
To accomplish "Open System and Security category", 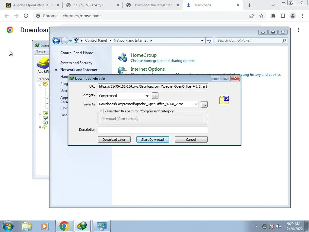I will tap(76, 63).
